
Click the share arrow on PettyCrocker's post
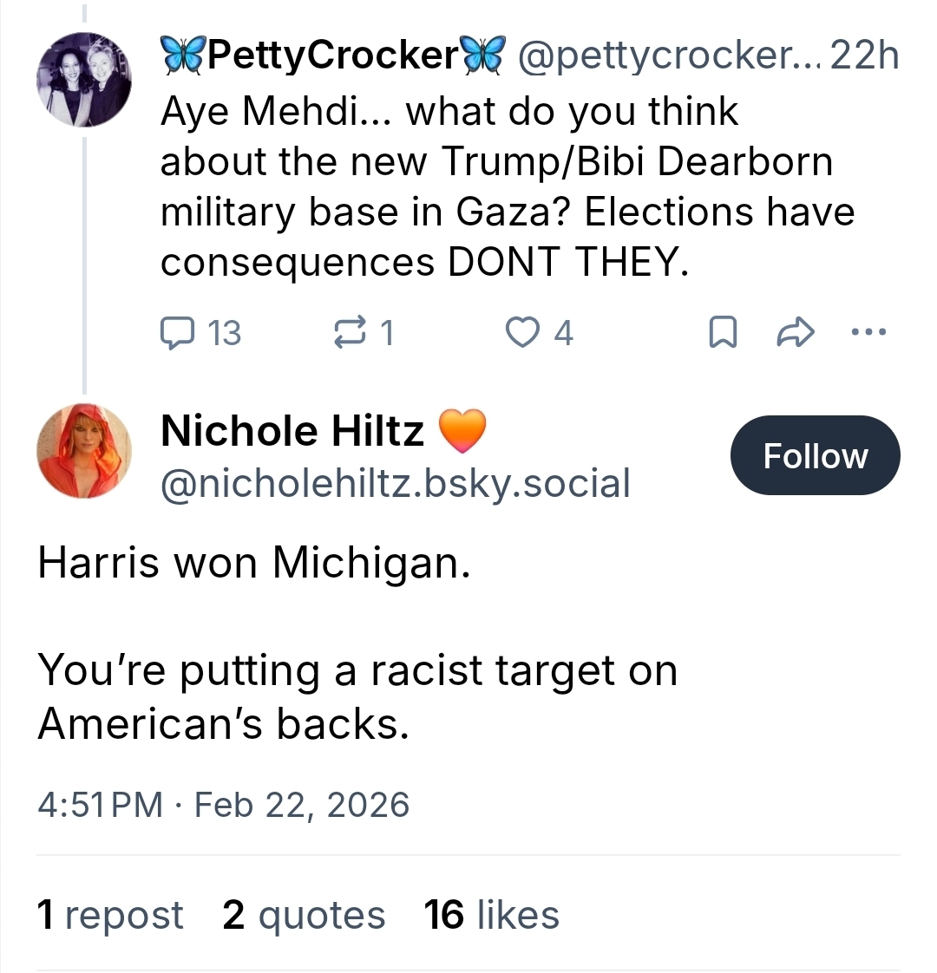795,332
